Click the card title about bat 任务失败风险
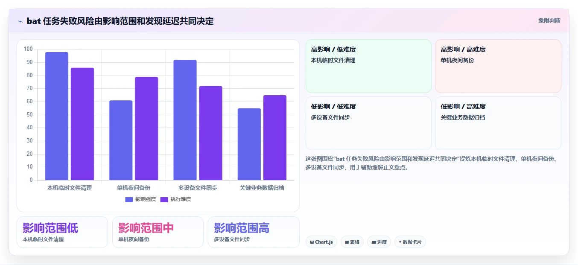This screenshot has height=265, width=578. tap(120, 21)
